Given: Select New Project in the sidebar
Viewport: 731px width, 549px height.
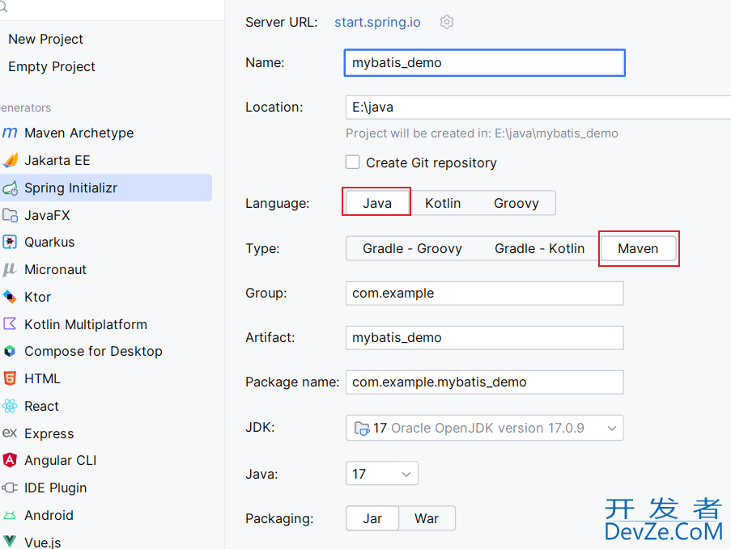Looking at the screenshot, I should [x=45, y=39].
